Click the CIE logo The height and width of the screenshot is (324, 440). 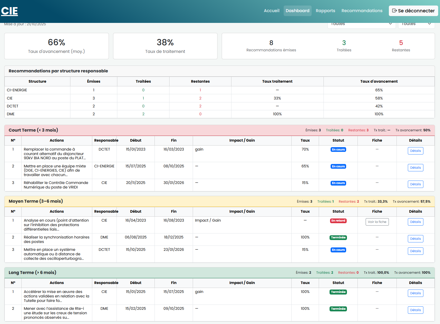coord(9,11)
